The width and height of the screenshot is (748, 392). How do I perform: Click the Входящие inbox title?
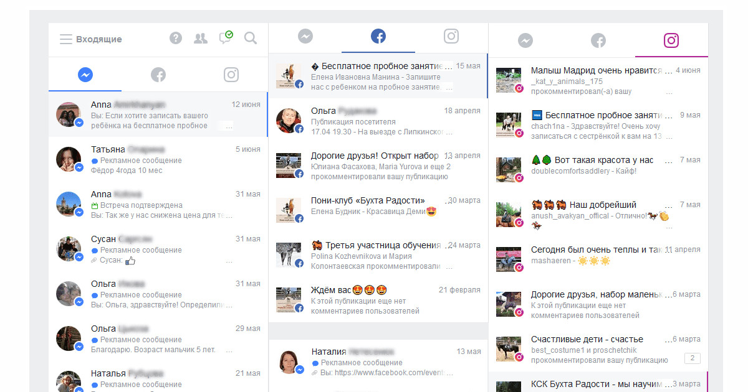coord(99,39)
